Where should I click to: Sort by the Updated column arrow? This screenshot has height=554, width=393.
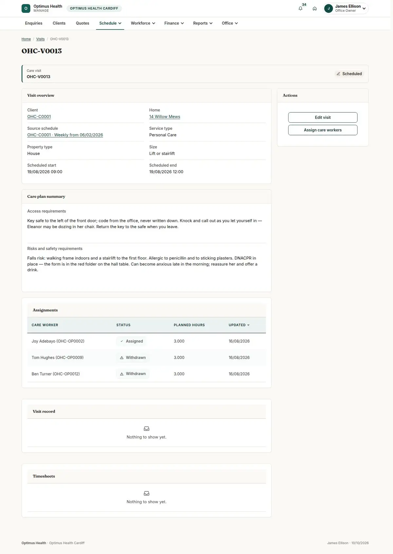pyautogui.click(x=248, y=325)
